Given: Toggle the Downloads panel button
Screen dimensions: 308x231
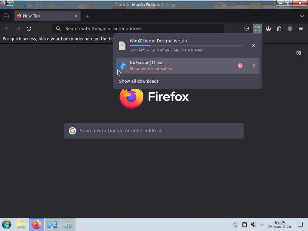Looking at the screenshot, I should click(257, 29).
